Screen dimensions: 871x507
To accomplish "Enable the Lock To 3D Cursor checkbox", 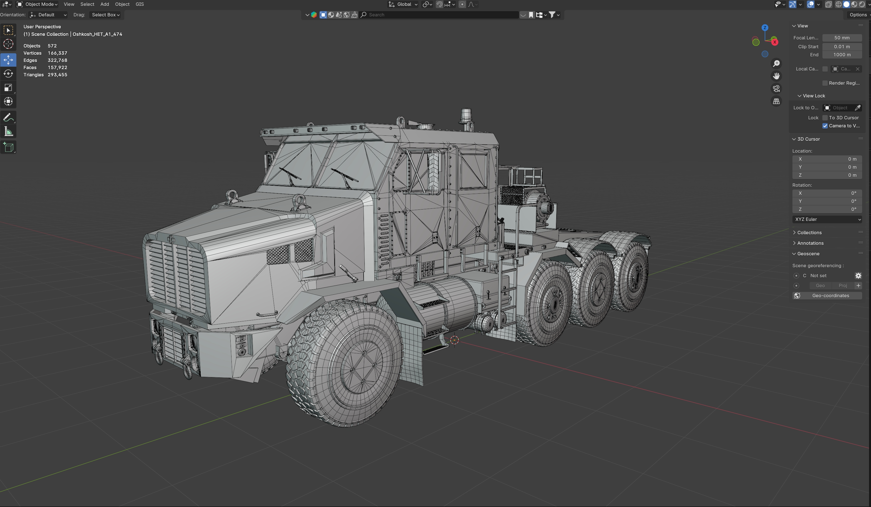I will [825, 117].
